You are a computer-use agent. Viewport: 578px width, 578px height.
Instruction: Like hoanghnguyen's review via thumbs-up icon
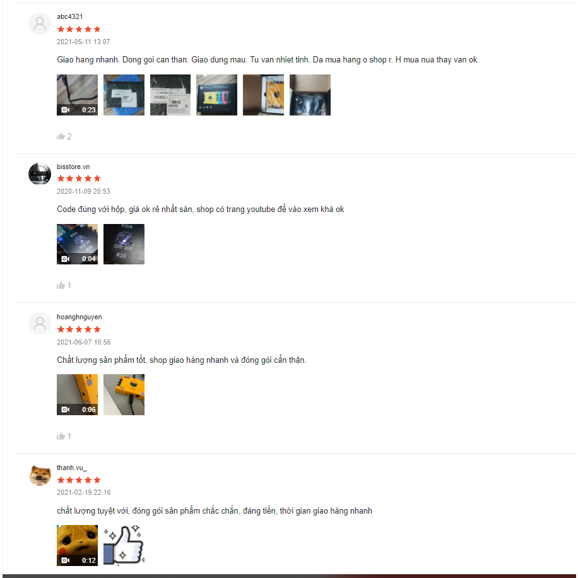pos(61,437)
